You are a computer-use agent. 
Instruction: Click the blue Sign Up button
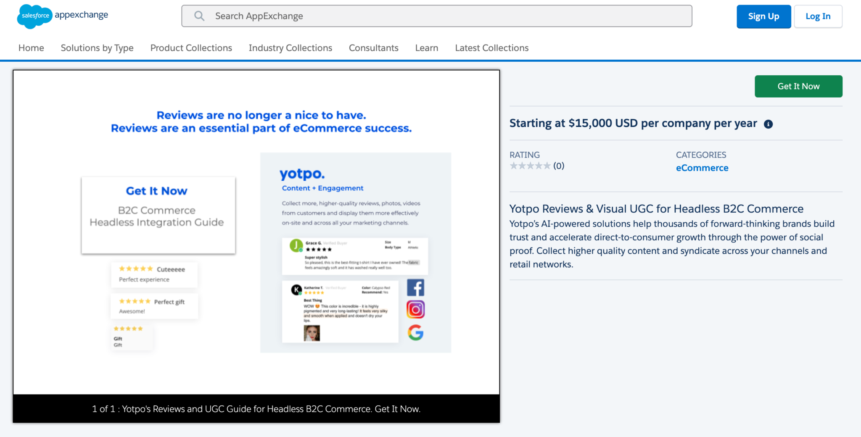tap(763, 16)
